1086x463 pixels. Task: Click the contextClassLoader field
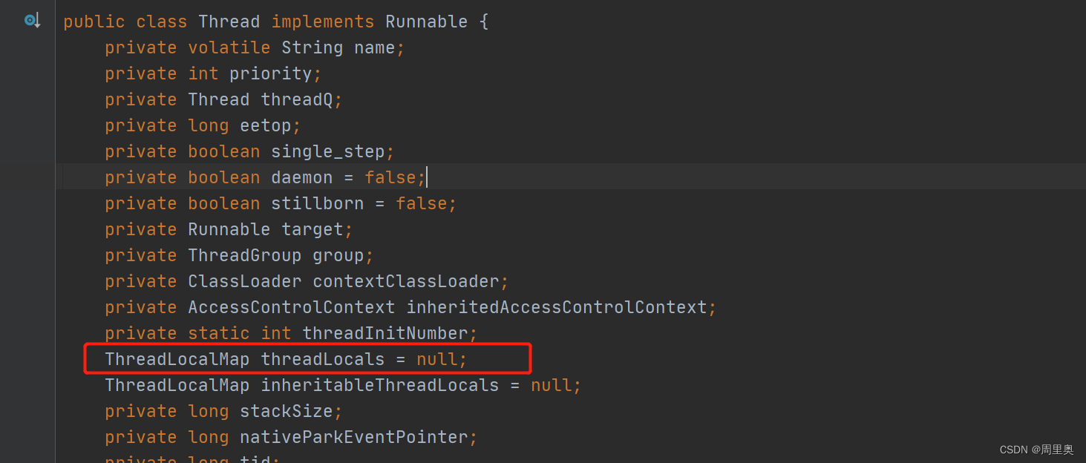pos(405,281)
